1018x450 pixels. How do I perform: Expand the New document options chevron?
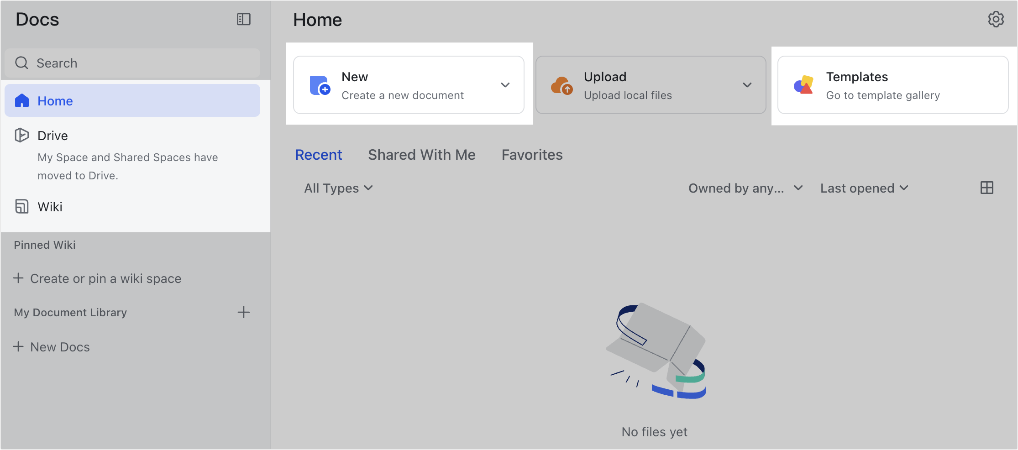click(505, 85)
